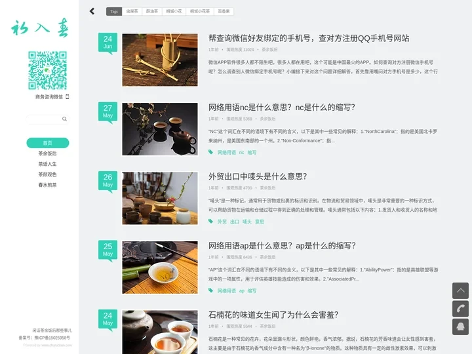Open article about 微信好友绑定的手机号
This screenshot has height=354, width=472.
309,38
